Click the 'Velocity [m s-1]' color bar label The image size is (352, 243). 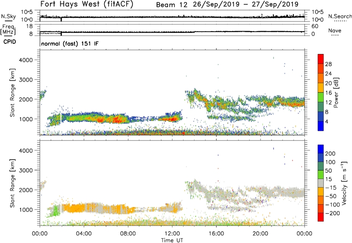[x=344, y=183]
